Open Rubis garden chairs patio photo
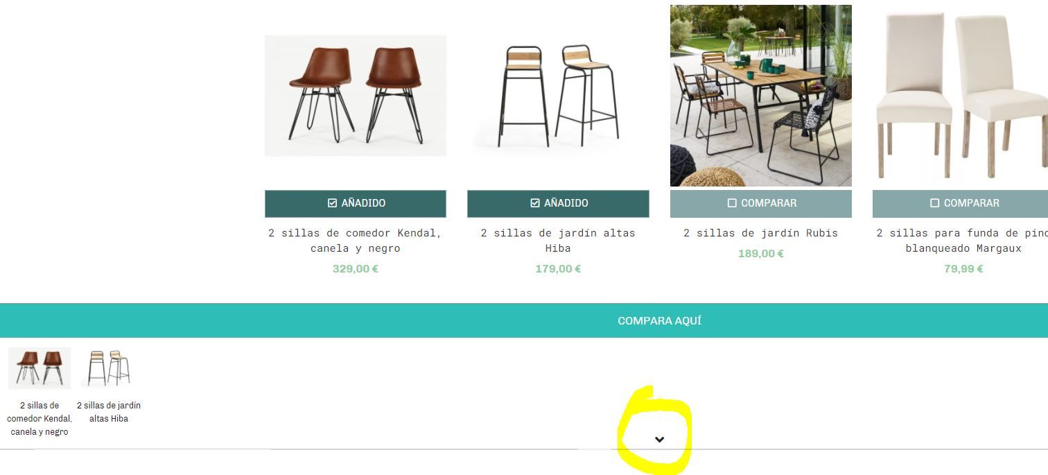 761,96
